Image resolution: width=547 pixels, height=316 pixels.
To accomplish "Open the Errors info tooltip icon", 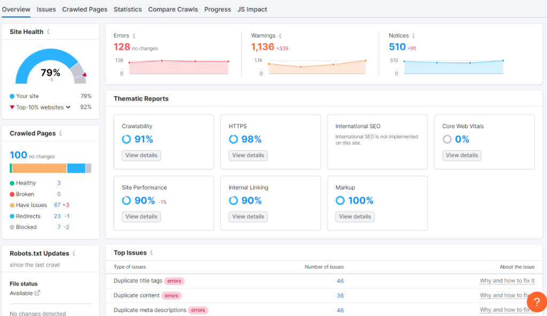I will coord(134,35).
